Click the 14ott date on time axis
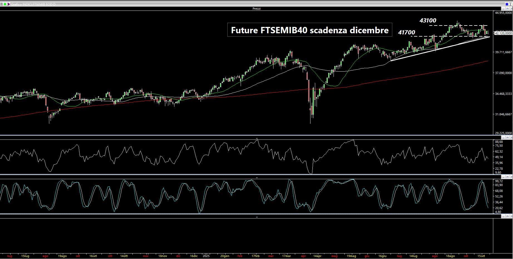Viewport: 513px width, 259px height. pos(124,256)
